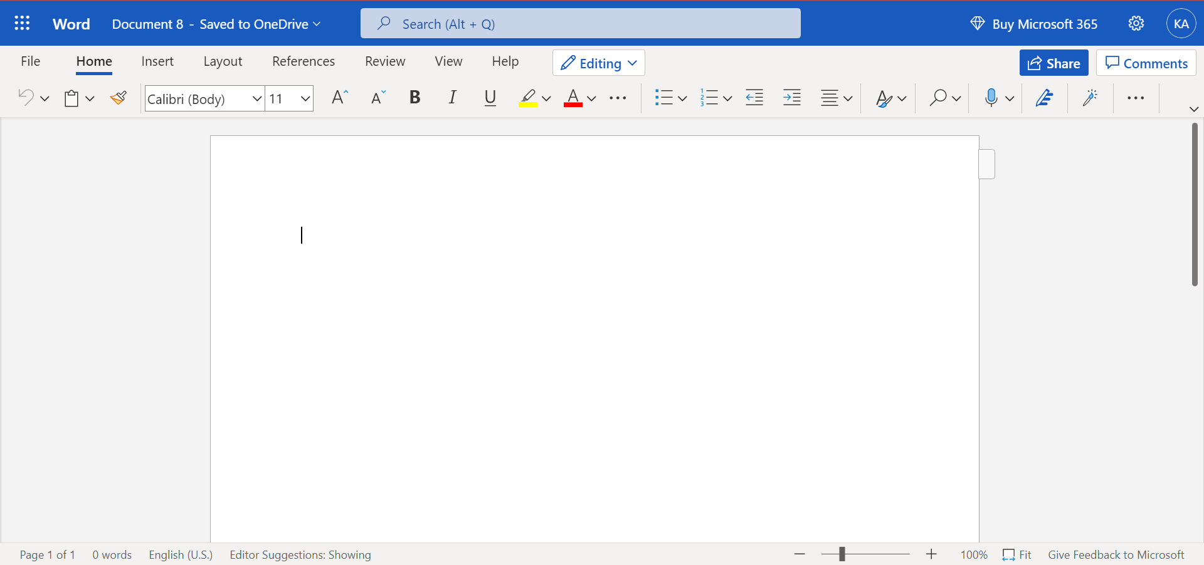This screenshot has width=1204, height=565.
Task: Start dictation with the microphone icon
Action: point(991,98)
